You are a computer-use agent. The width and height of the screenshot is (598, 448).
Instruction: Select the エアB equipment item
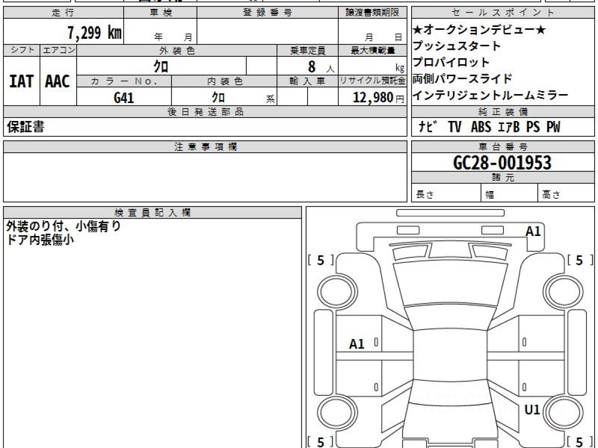tap(509, 127)
